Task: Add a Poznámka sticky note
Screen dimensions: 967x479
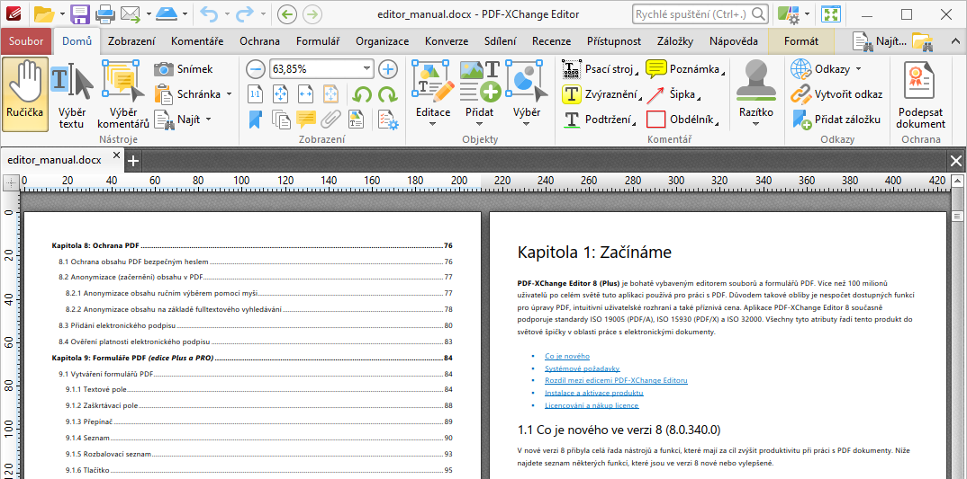Action: click(685, 69)
